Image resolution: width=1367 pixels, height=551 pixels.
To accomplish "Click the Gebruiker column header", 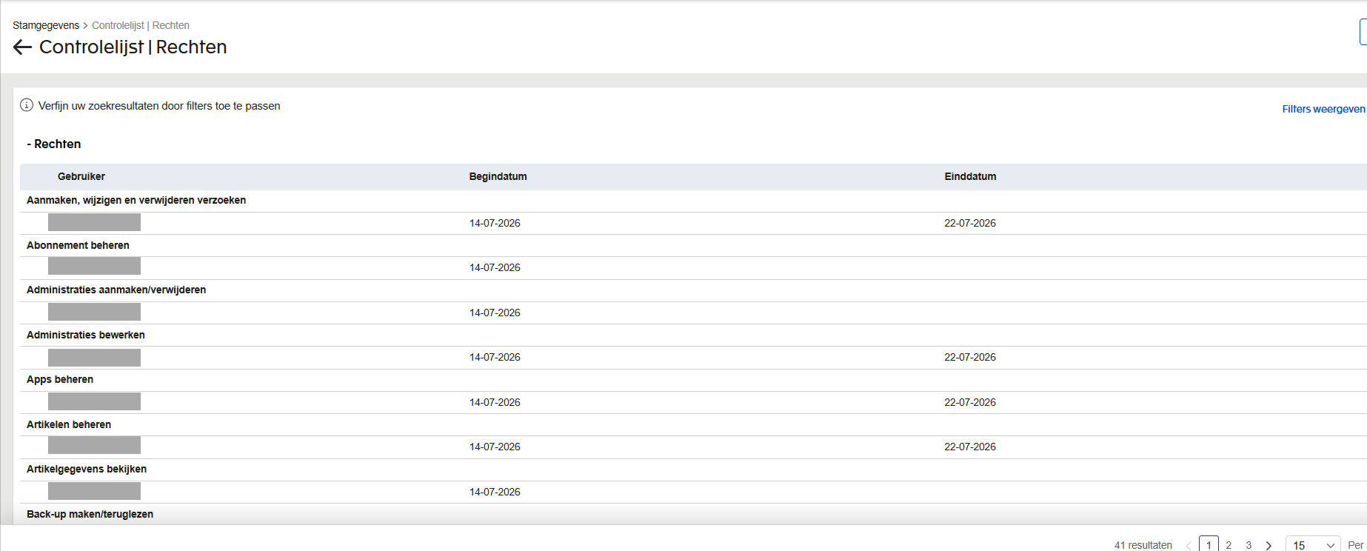I will [x=81, y=176].
